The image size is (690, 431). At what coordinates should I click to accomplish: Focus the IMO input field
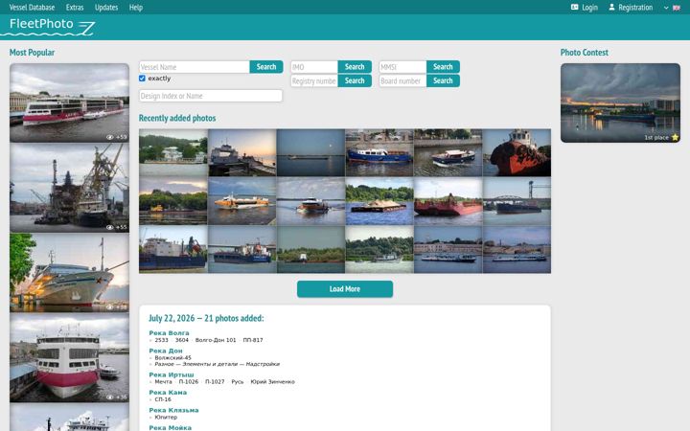(314, 67)
